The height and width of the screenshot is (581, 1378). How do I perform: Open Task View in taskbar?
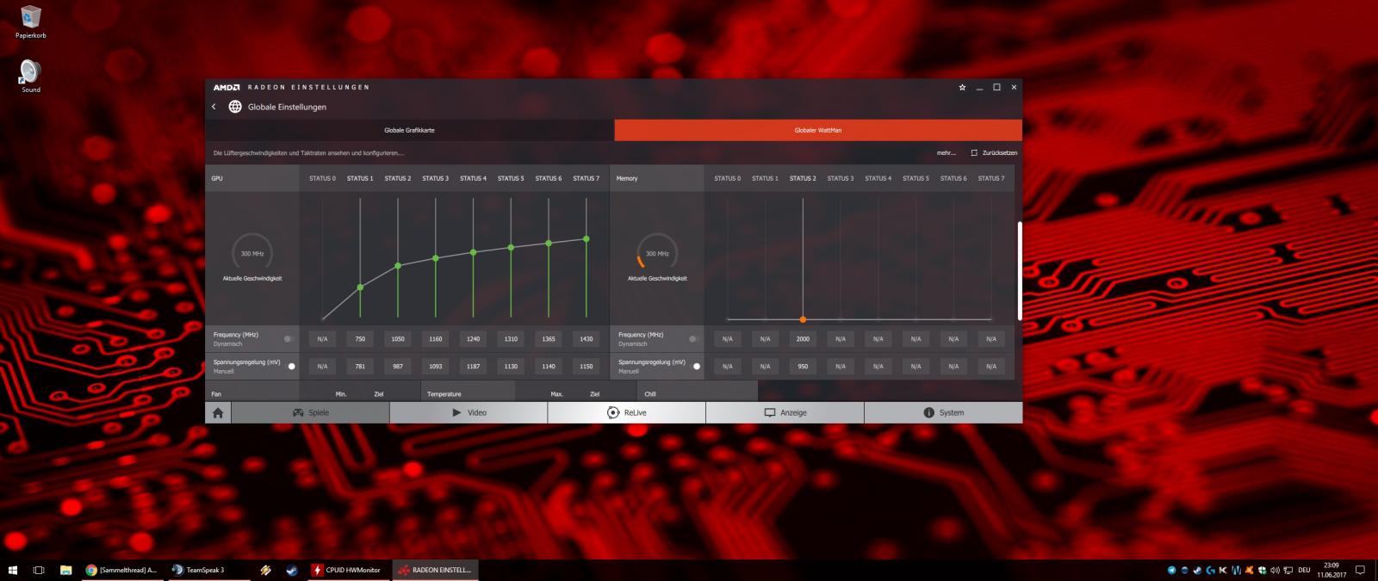(39, 570)
